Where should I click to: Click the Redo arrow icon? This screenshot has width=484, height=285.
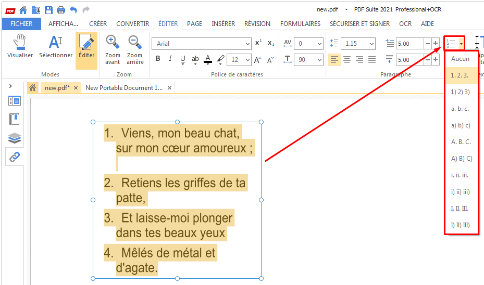tap(86, 10)
